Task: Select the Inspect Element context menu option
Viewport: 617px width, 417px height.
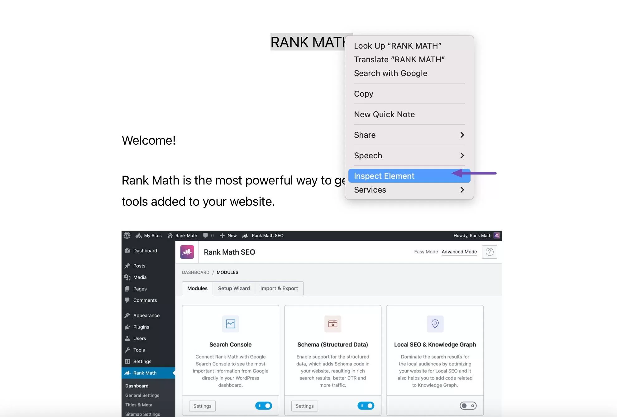Action: point(384,175)
